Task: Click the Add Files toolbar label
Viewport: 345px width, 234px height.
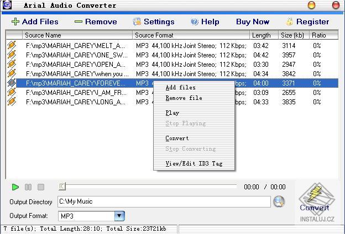Action: pyautogui.click(x=40, y=22)
